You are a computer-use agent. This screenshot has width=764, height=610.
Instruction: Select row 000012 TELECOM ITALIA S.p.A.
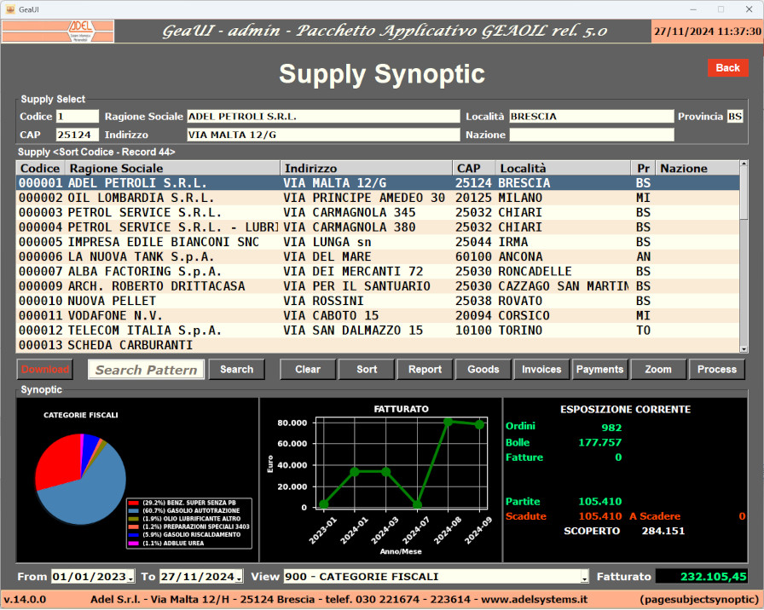click(378, 331)
